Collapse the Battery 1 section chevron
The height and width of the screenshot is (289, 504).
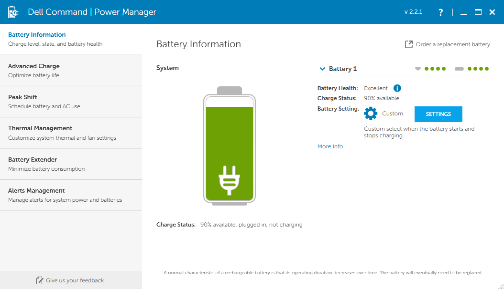click(x=322, y=69)
